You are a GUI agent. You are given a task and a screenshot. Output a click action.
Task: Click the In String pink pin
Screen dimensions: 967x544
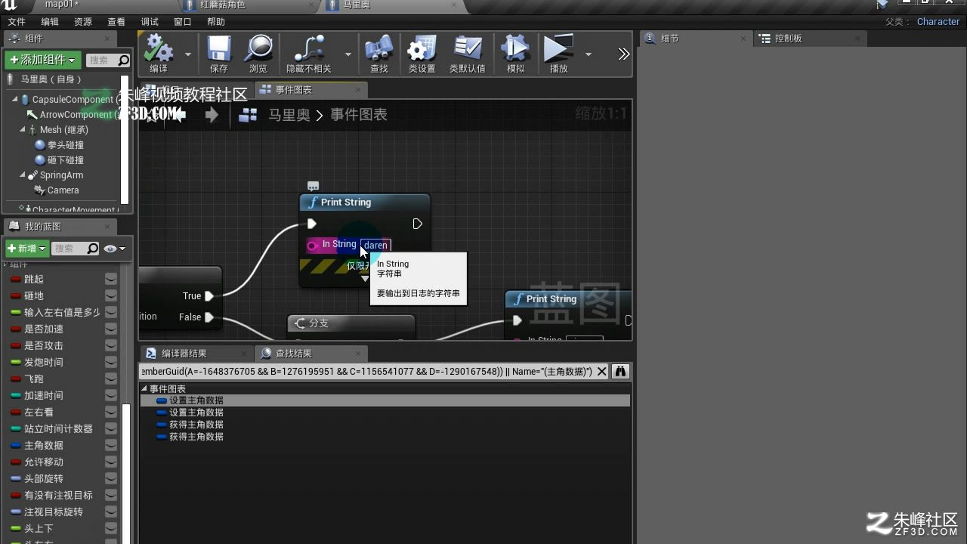[x=312, y=245]
